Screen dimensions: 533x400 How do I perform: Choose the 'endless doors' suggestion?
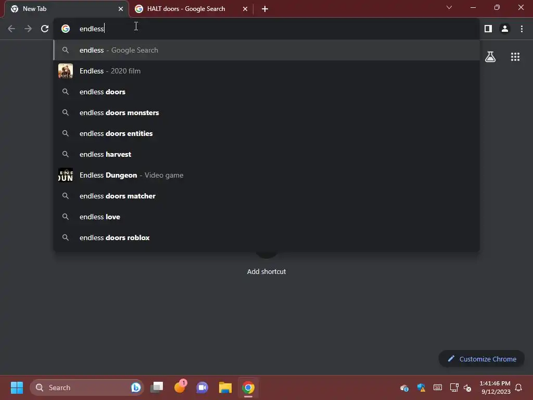click(266, 92)
